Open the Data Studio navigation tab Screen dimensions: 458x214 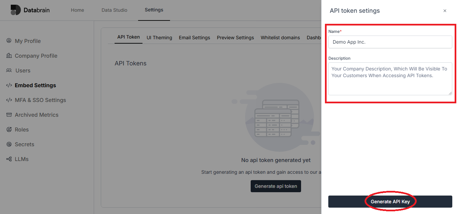114,10
